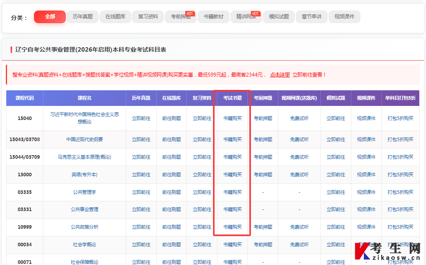Click 书籍购买 for 马克思主义基本原理
Viewport: 426px width, 265px height.
click(x=233, y=157)
